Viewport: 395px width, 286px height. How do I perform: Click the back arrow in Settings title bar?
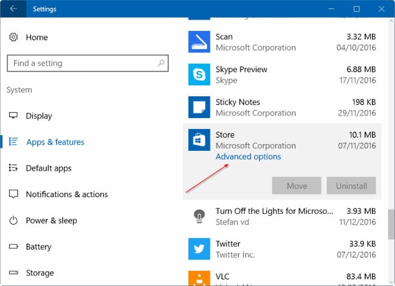click(13, 9)
